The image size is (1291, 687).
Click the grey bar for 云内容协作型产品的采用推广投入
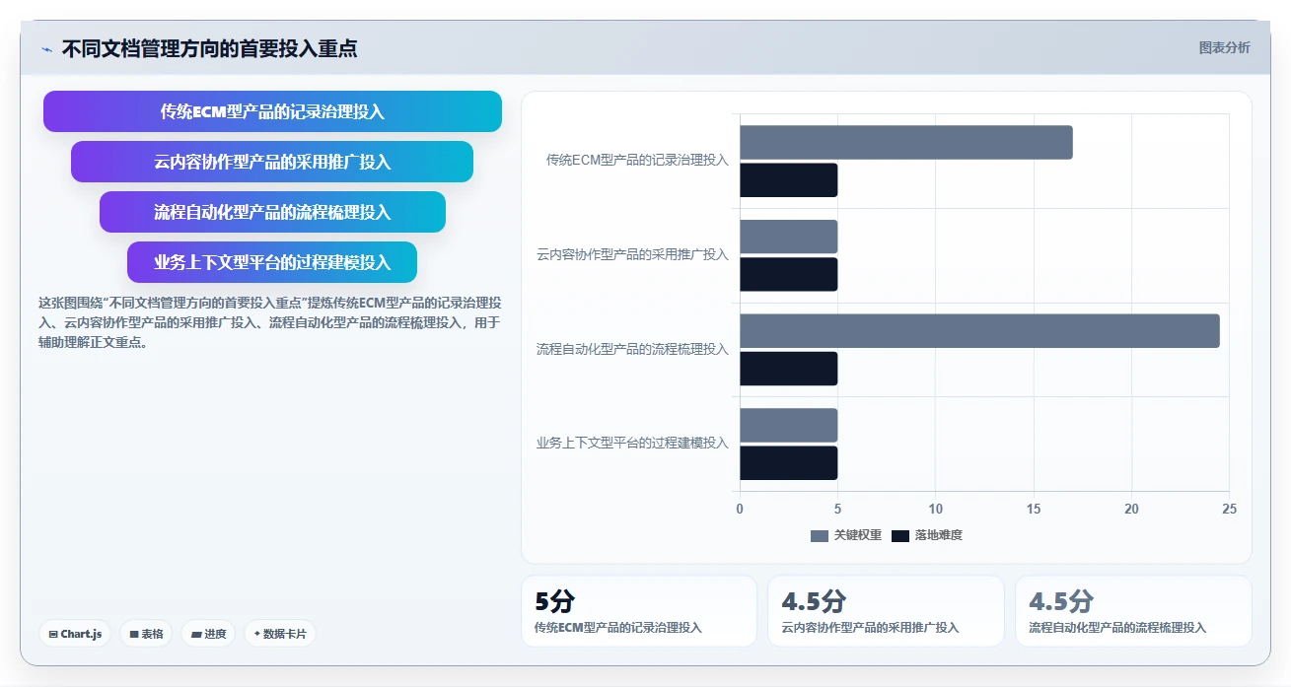click(789, 237)
